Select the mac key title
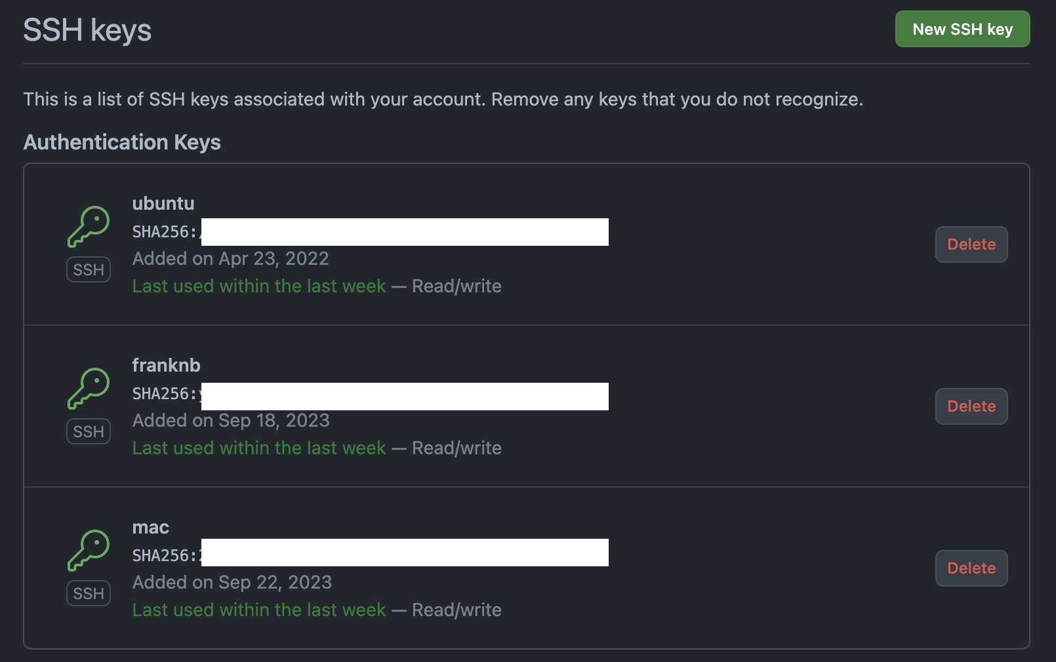This screenshot has height=662, width=1056. click(150, 527)
